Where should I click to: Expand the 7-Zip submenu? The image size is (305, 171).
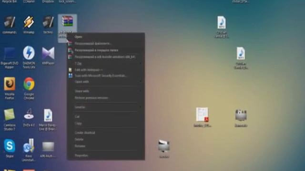[x=106, y=63]
